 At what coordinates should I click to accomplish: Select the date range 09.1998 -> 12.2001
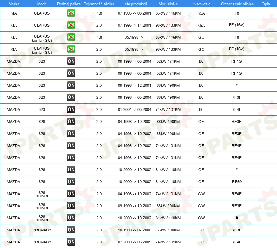(135, 85)
